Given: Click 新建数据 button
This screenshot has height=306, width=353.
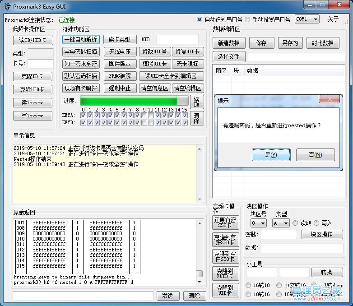Looking at the screenshot, I should pos(229,43).
